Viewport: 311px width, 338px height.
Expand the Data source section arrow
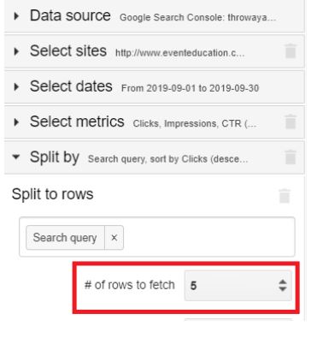16,16
